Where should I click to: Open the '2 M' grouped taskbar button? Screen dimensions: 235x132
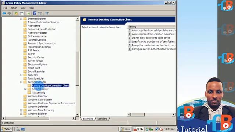tap(138, 129)
